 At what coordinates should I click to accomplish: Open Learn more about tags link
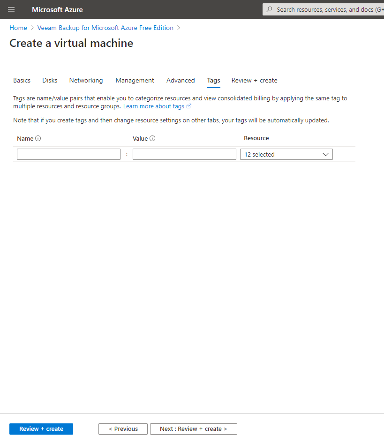[x=154, y=106]
